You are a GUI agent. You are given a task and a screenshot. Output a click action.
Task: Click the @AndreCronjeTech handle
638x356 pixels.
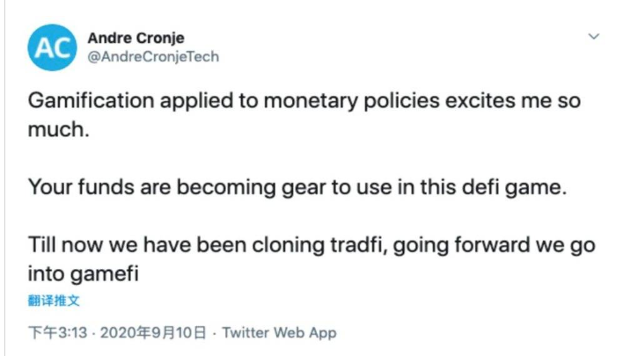tap(153, 56)
